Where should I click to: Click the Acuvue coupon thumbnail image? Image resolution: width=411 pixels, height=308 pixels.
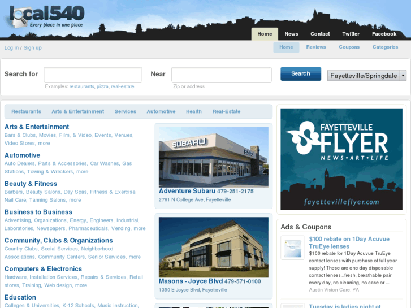pyautogui.click(x=293, y=248)
